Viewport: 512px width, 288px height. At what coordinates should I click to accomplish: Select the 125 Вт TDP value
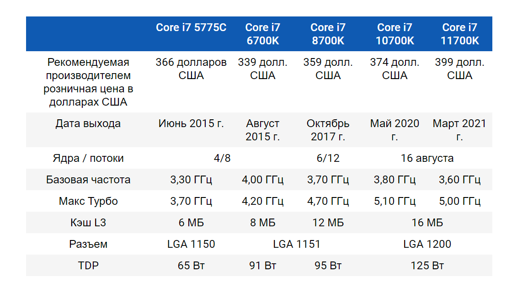(427, 266)
